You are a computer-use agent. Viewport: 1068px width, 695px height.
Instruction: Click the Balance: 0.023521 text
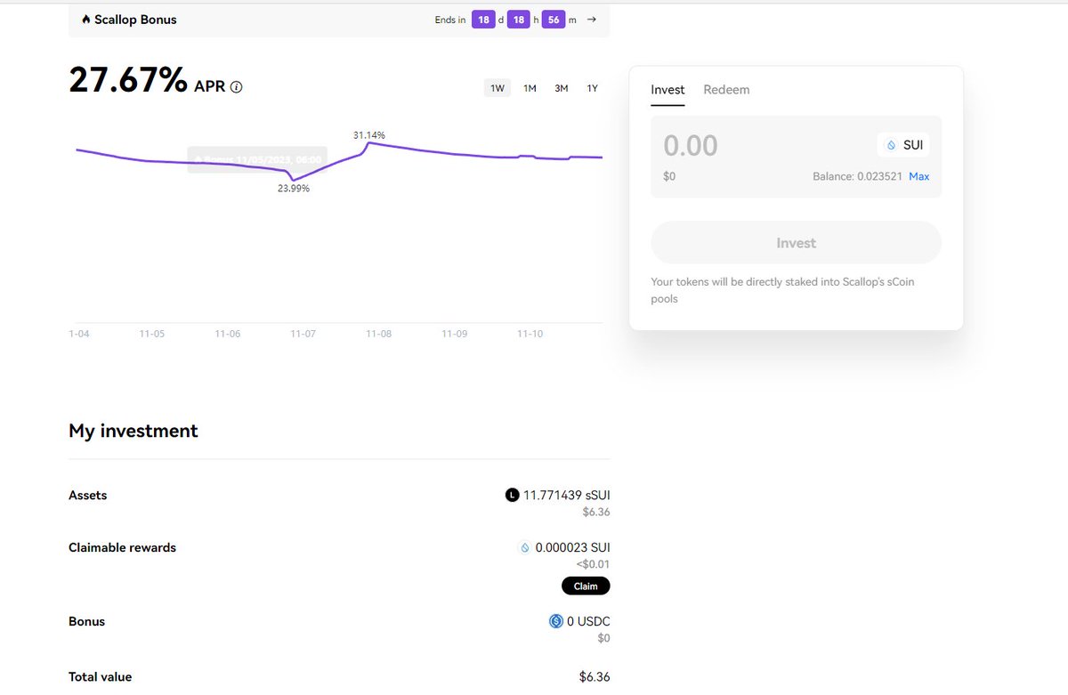(856, 176)
